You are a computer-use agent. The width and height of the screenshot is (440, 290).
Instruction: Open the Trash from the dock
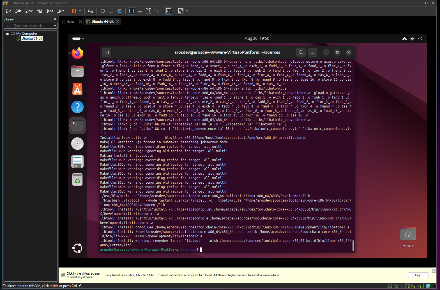[77, 179]
